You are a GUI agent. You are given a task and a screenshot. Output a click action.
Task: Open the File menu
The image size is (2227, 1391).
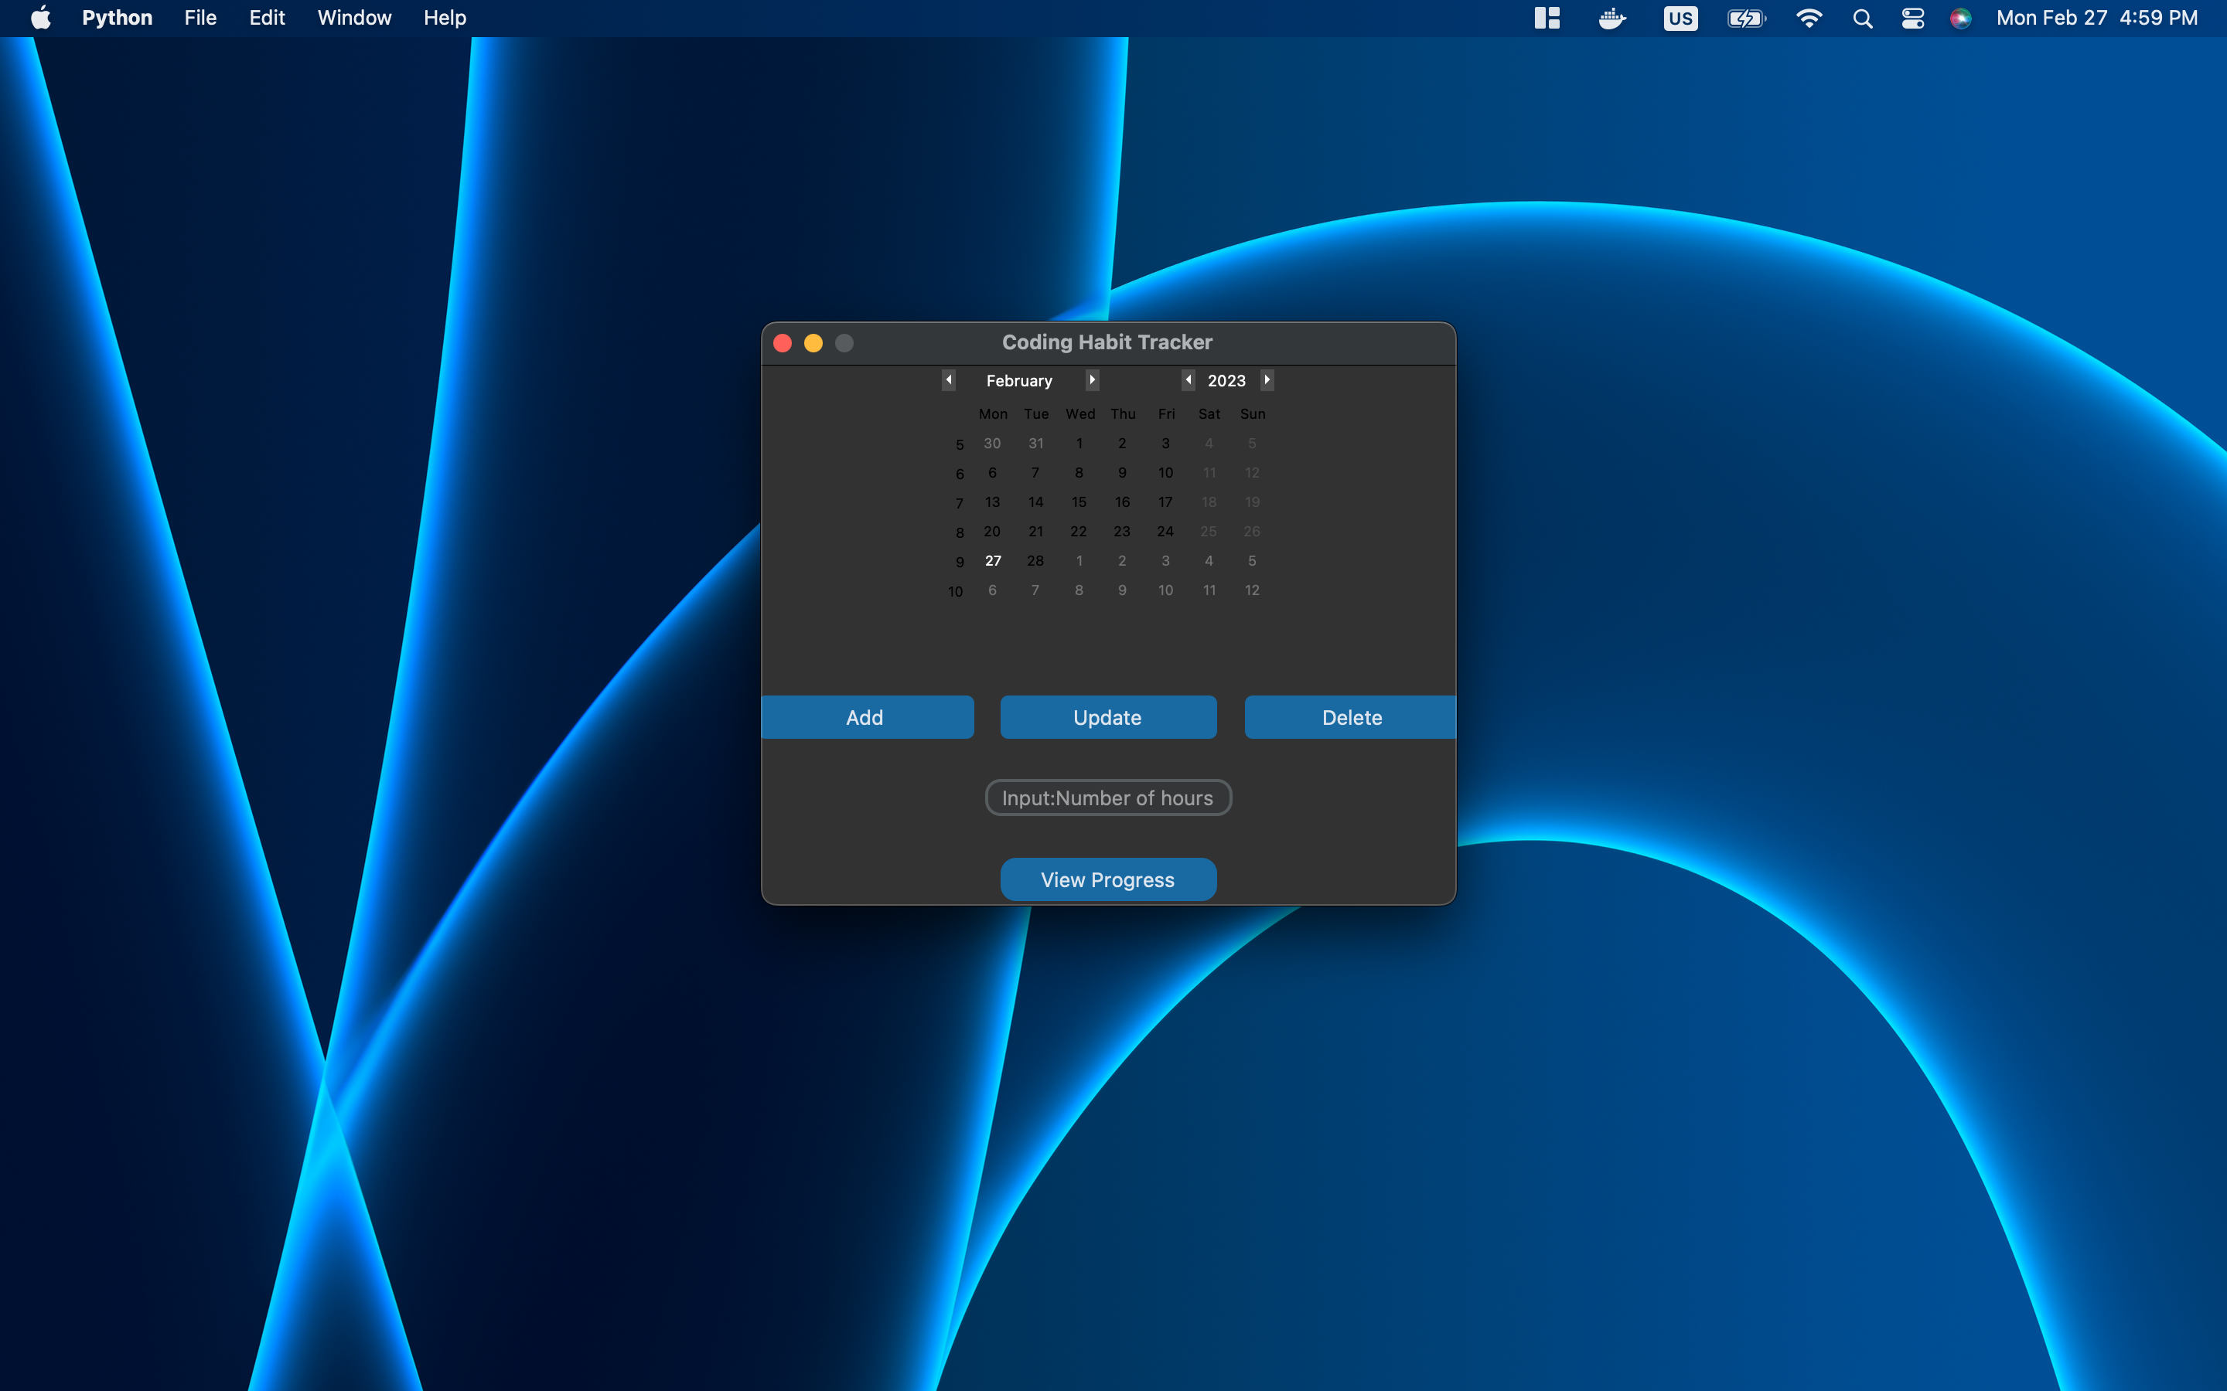coord(200,19)
